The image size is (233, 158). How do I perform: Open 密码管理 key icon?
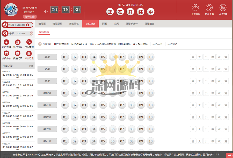29,42
